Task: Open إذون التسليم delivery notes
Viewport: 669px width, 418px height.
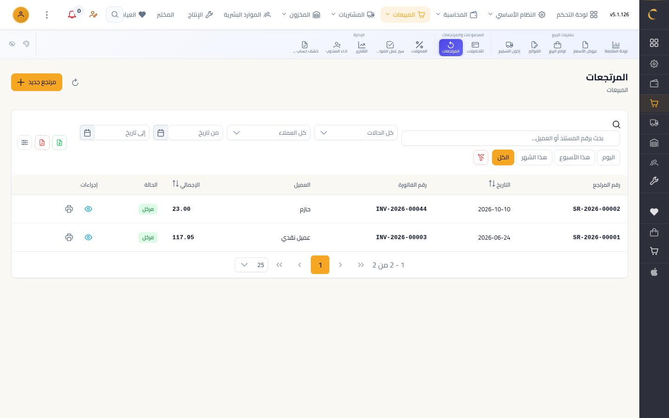Action: pos(509,47)
